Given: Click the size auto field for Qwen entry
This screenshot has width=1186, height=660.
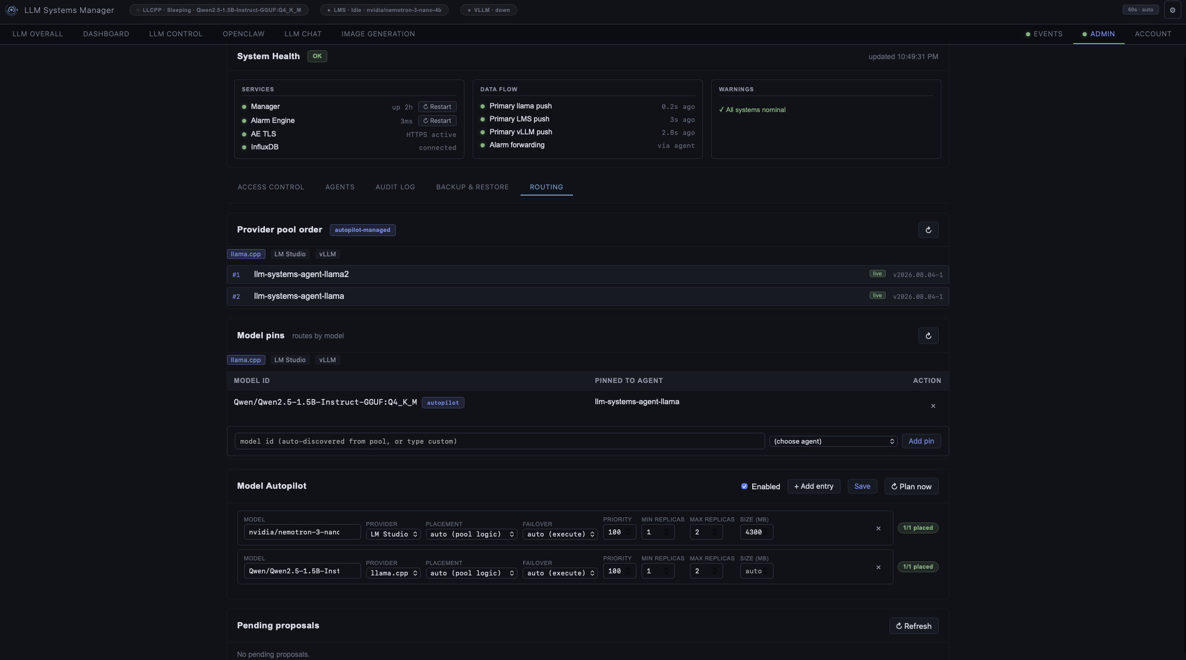Looking at the screenshot, I should tap(756, 571).
